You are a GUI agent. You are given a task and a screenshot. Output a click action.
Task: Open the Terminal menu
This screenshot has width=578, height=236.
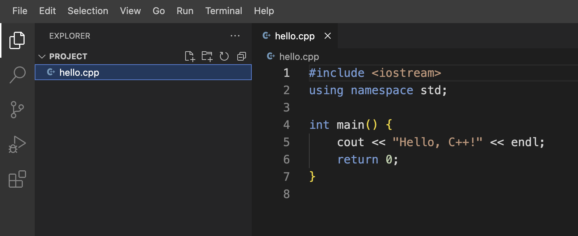(x=224, y=11)
